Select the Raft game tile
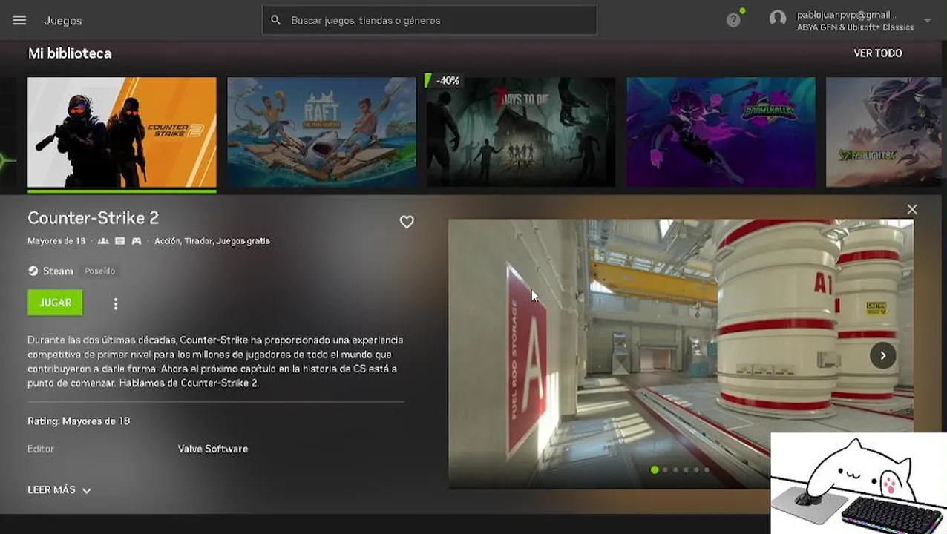This screenshot has width=947, height=534. (321, 132)
